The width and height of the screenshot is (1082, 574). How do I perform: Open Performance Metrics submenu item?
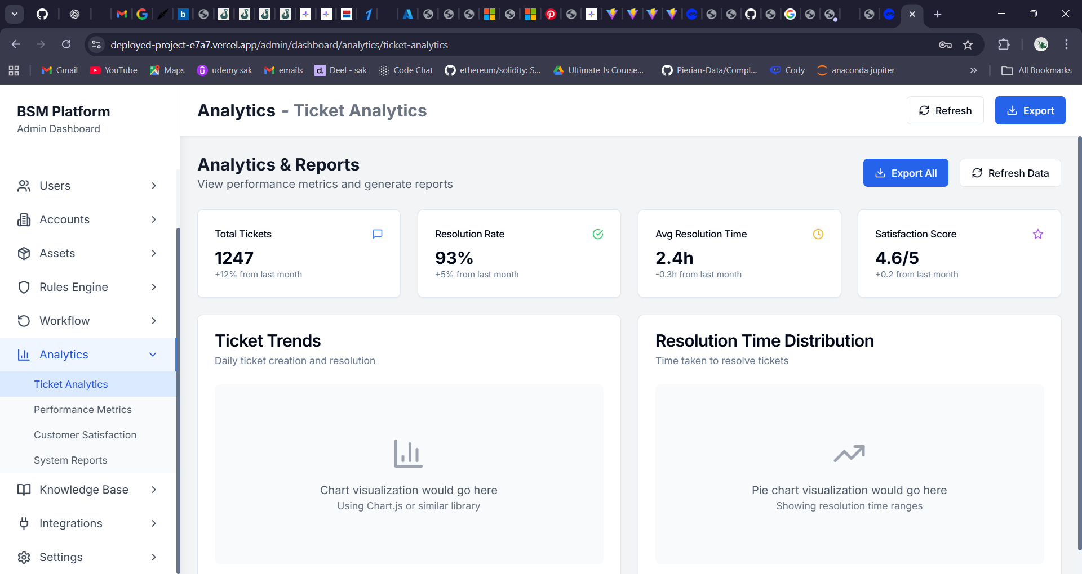[88, 410]
